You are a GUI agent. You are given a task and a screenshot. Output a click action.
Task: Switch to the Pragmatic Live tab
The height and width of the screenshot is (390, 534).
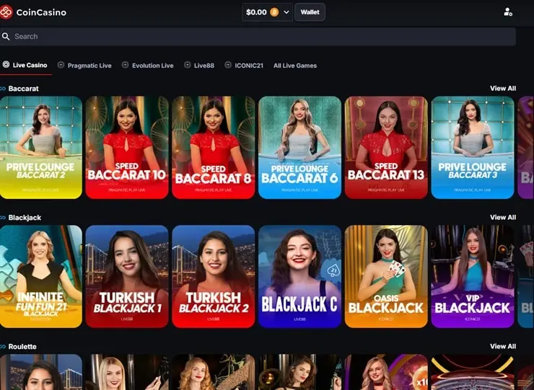pos(84,66)
